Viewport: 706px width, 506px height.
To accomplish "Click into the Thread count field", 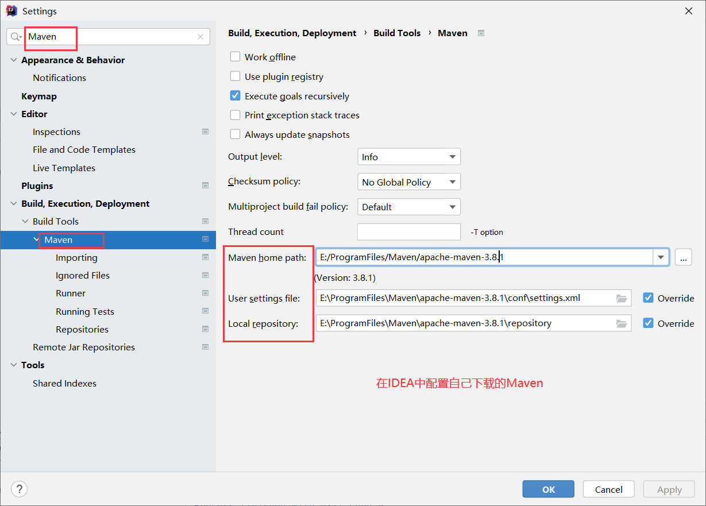I will pos(409,231).
